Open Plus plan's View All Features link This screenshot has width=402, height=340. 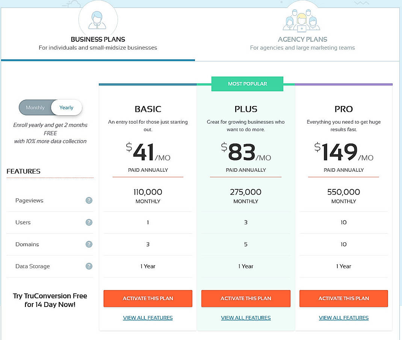point(246,317)
